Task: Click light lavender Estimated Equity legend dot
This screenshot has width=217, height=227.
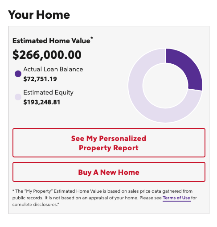Action: tap(18, 97)
